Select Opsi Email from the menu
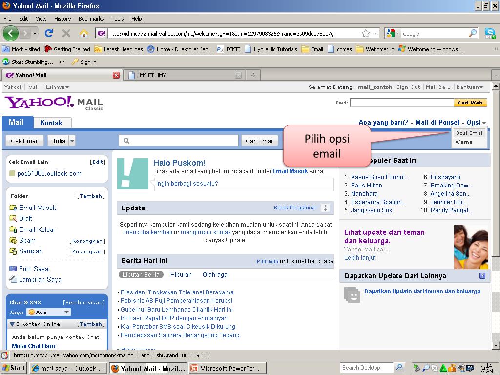 [469, 133]
